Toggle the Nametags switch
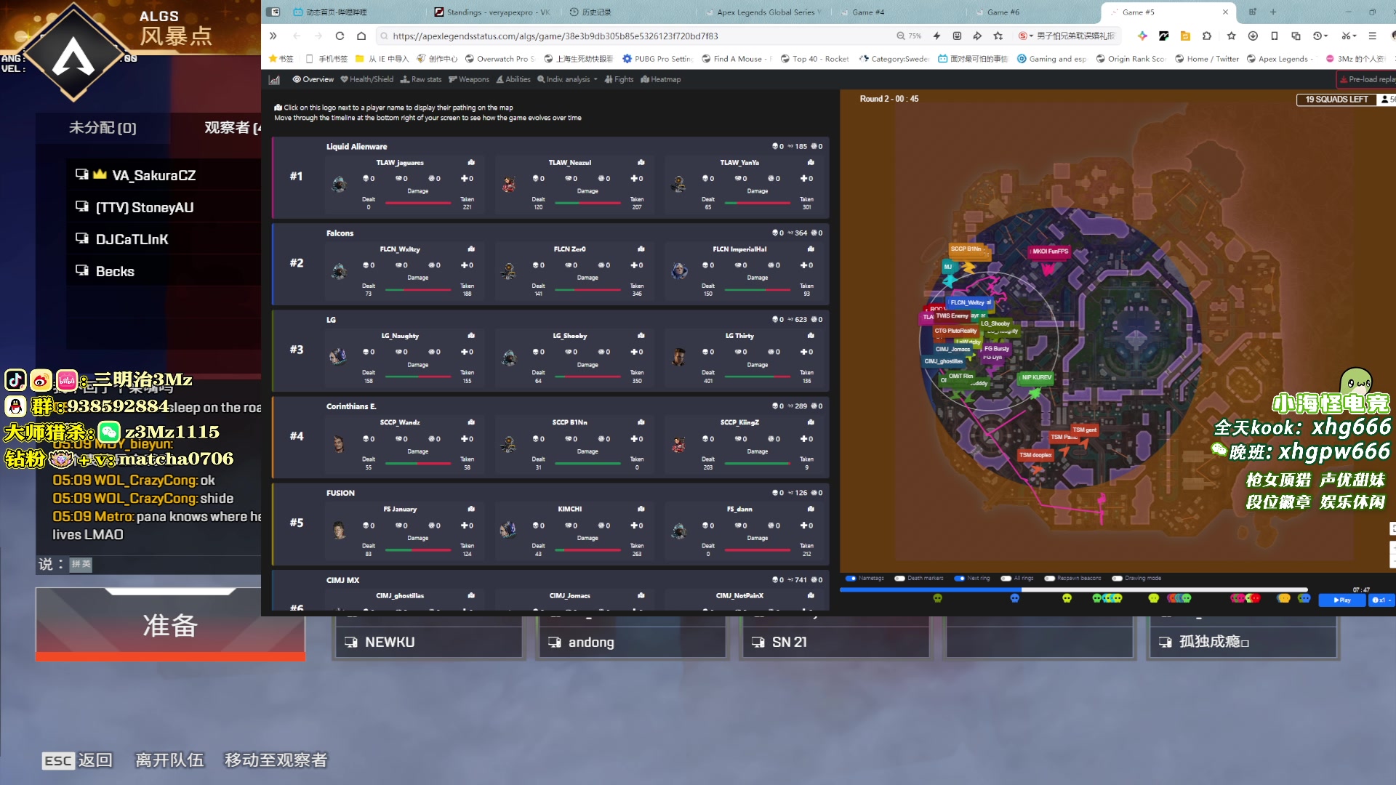 [x=851, y=579]
